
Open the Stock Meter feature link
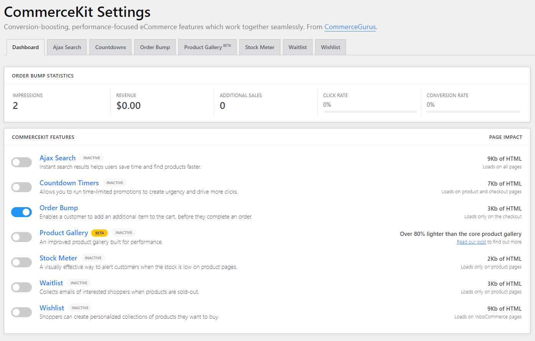click(58, 258)
